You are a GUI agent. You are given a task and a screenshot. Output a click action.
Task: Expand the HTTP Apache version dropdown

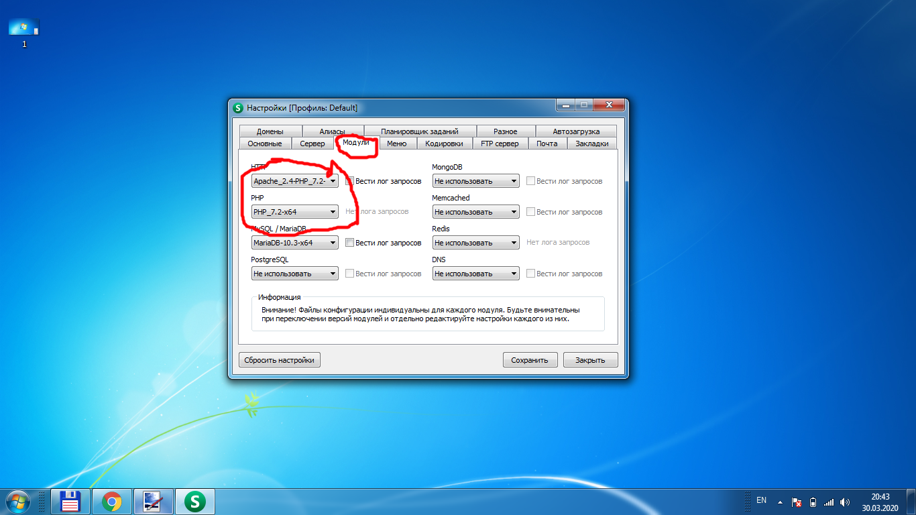pyautogui.click(x=295, y=181)
